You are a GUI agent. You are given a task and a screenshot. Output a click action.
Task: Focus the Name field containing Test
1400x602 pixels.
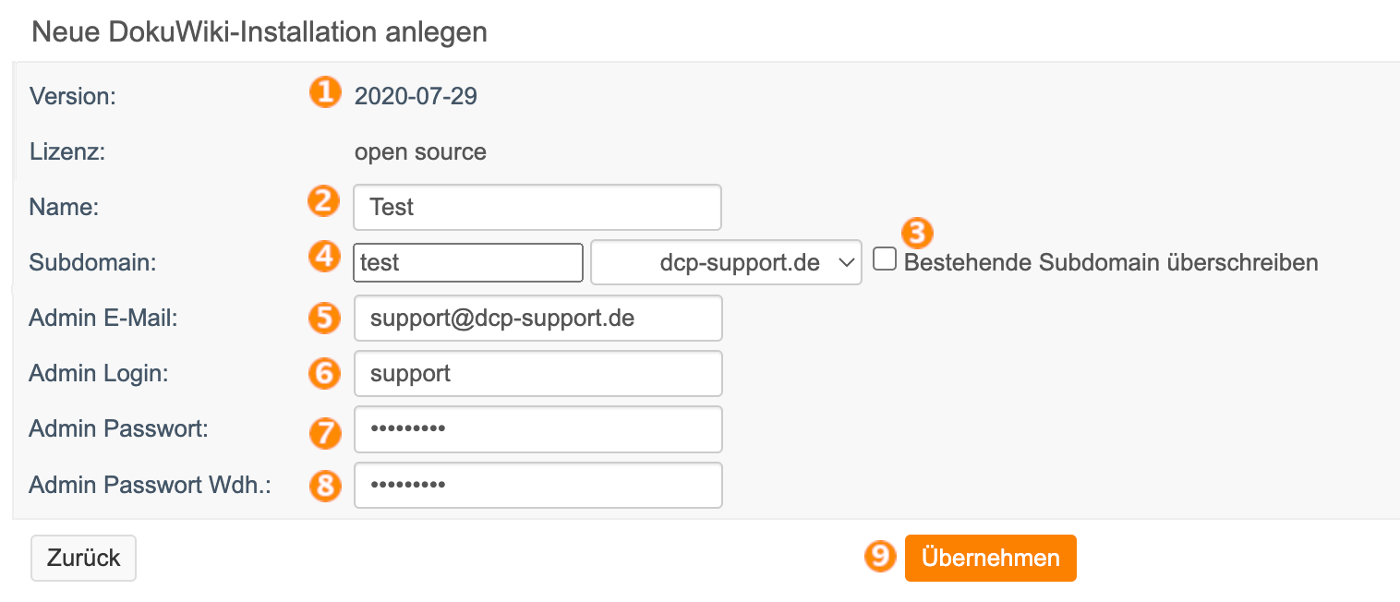537,207
